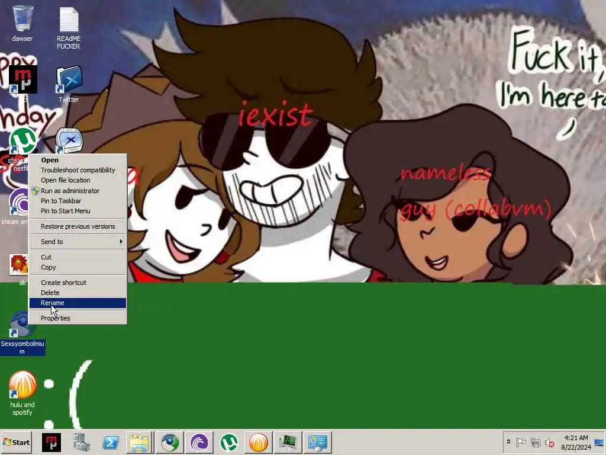Open Server Manager from the taskbar

click(81, 442)
